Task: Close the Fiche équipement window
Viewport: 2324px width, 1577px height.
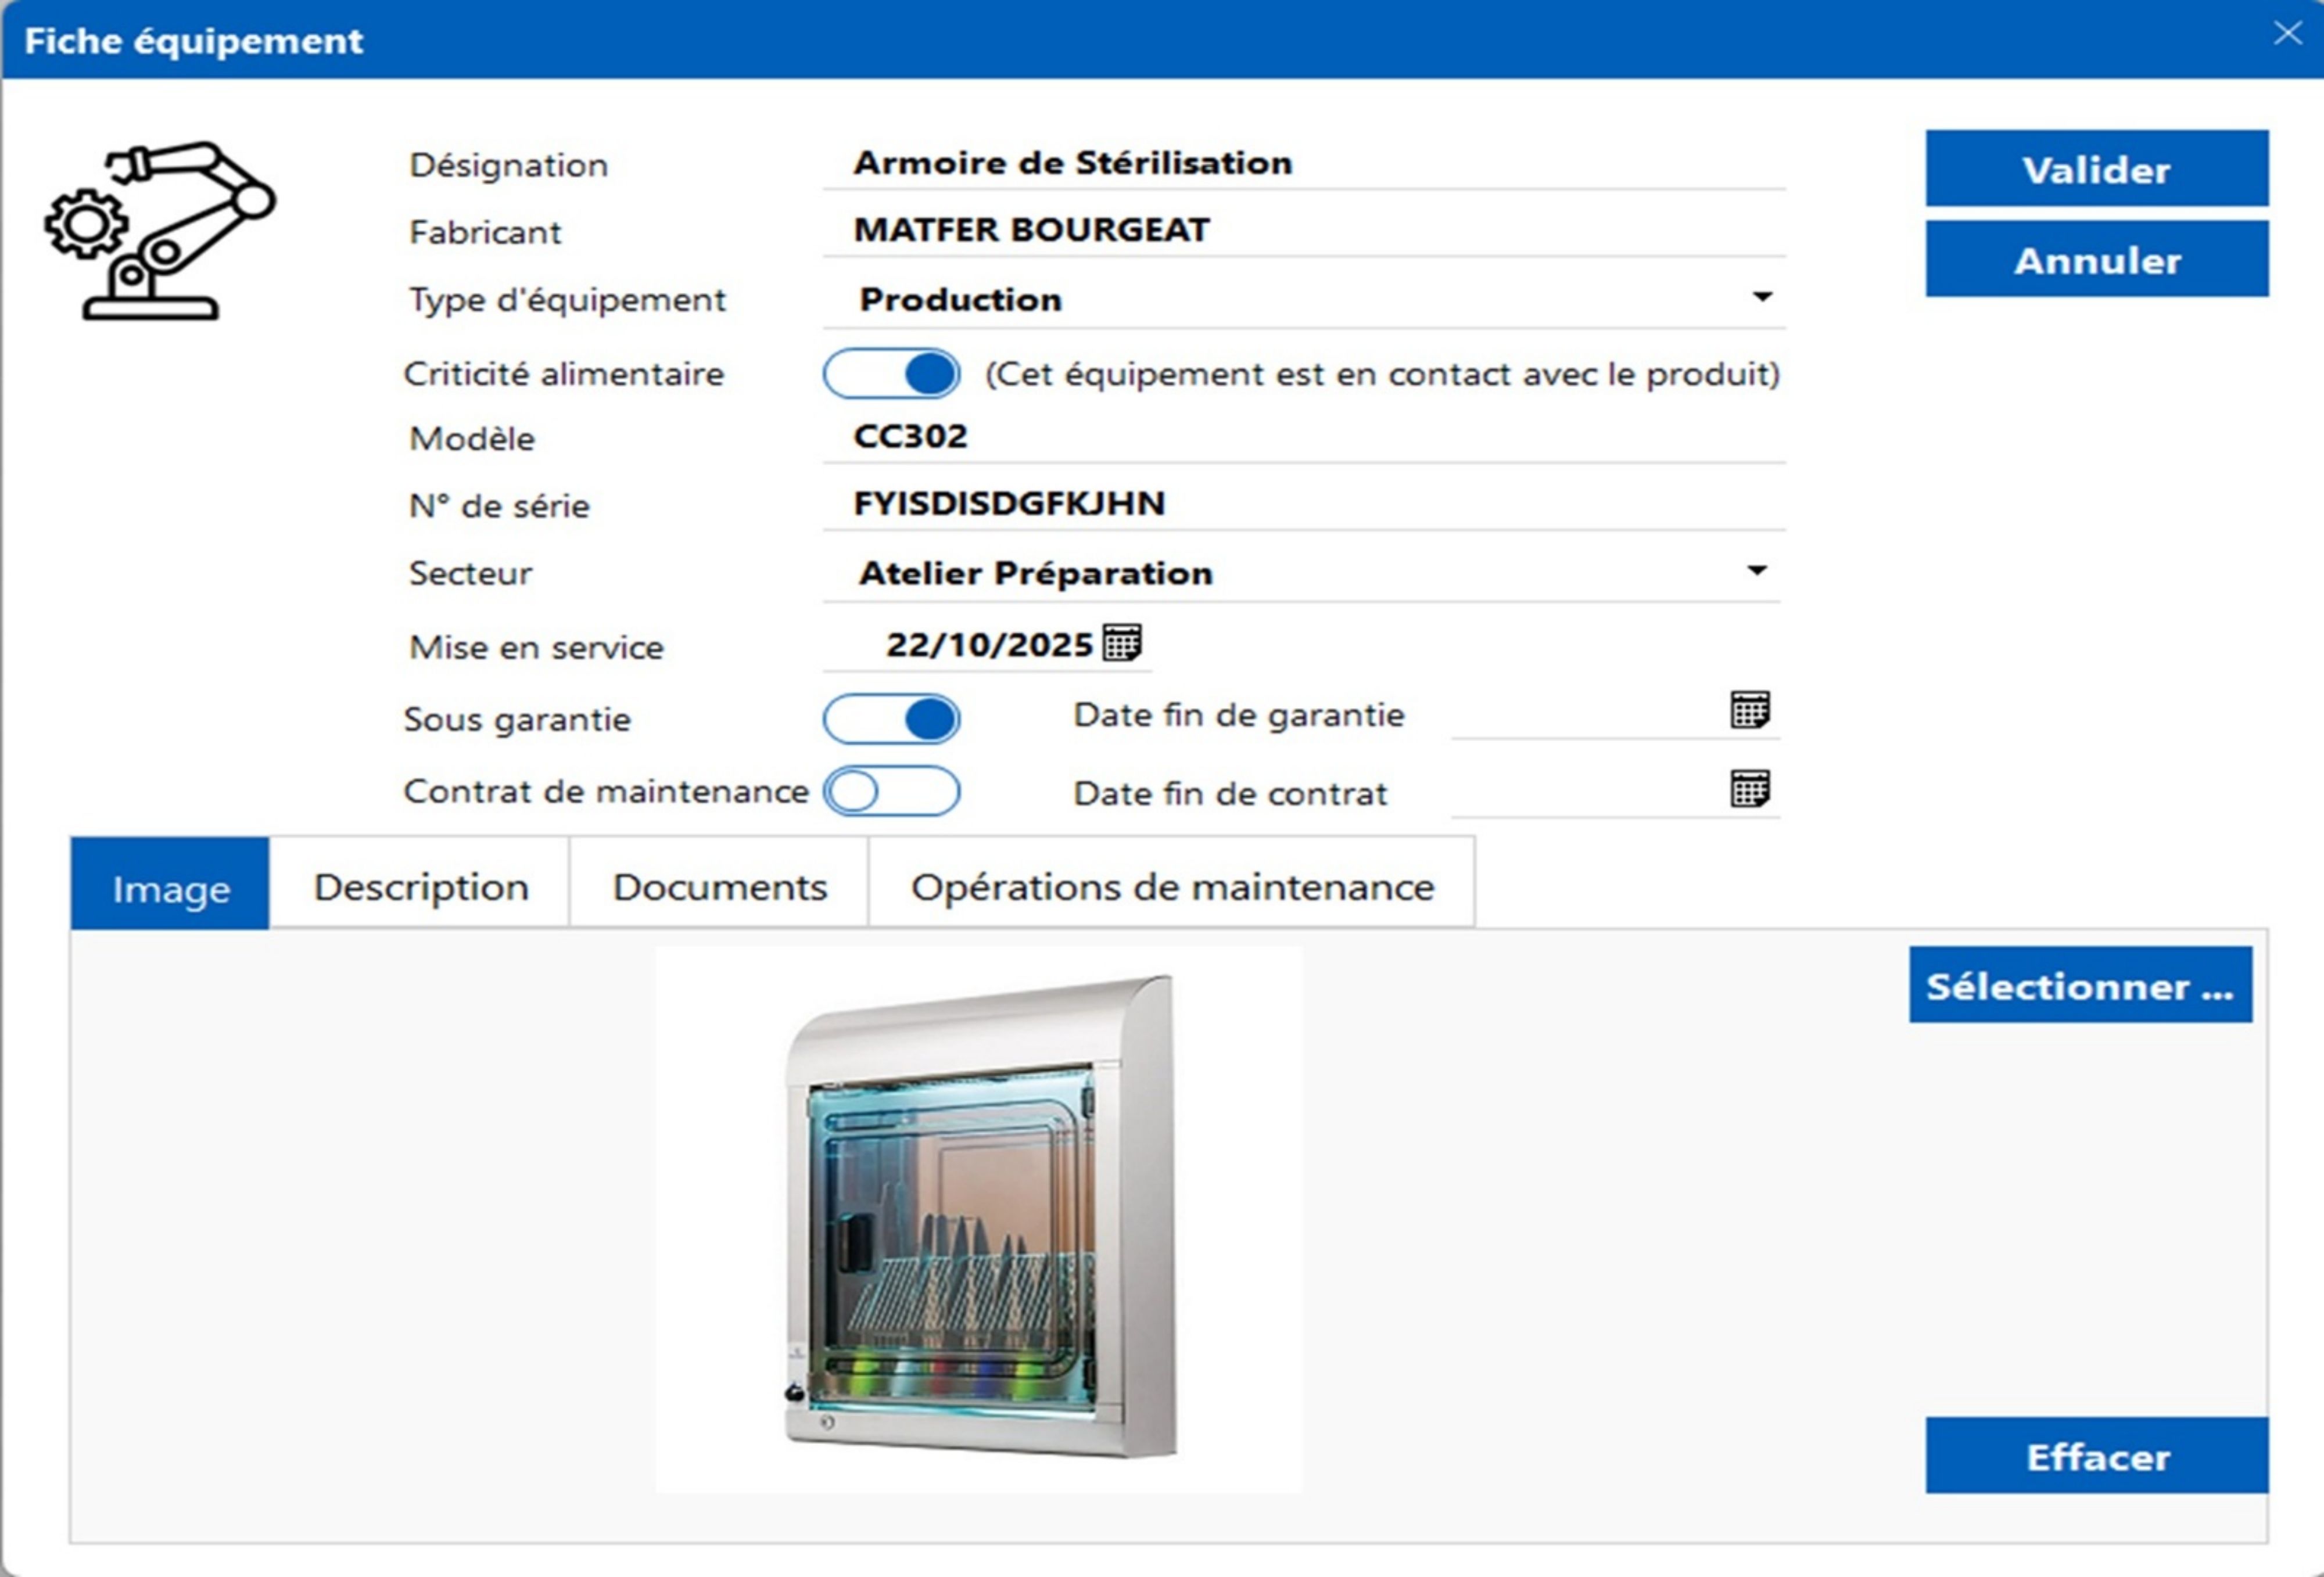Action: tap(2287, 34)
